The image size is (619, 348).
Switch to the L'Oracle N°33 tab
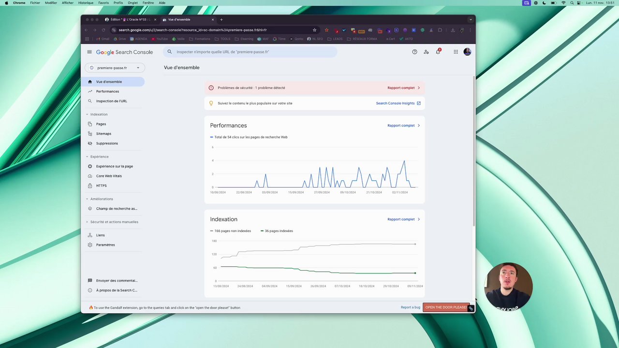pyautogui.click(x=131, y=20)
